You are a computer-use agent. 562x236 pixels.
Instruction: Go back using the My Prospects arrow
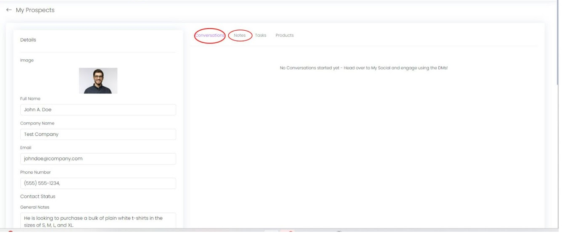click(x=8, y=10)
